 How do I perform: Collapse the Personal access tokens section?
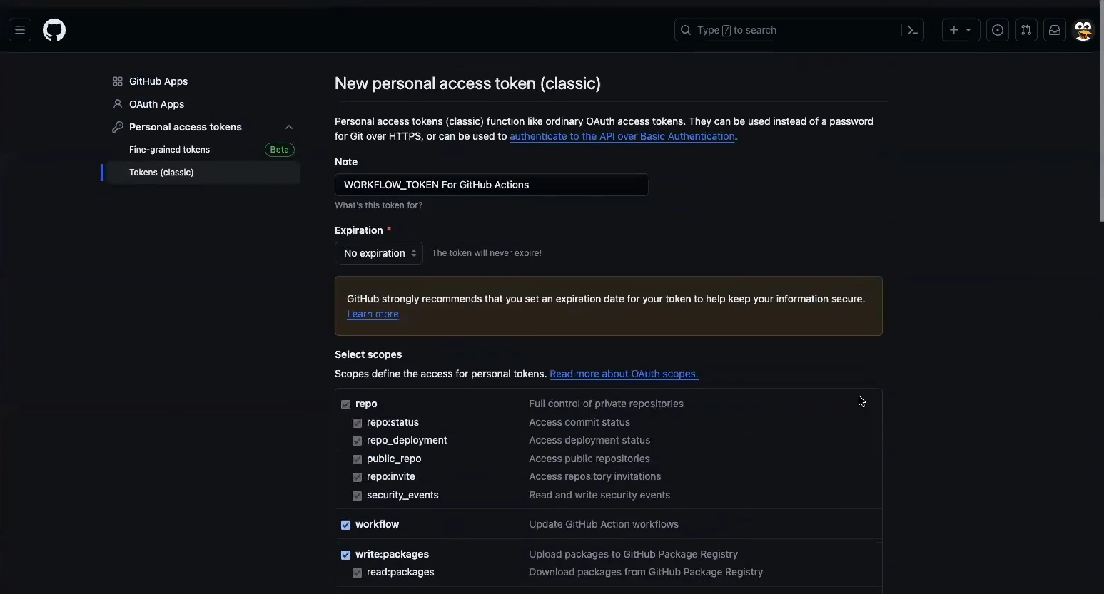coord(289,127)
